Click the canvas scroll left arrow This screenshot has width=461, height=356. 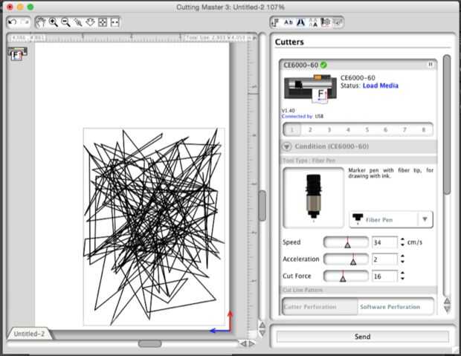(x=243, y=343)
